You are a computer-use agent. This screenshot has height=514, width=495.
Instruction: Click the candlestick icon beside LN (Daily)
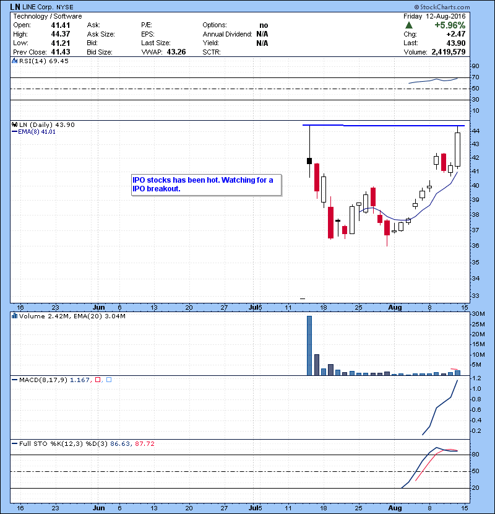click(14, 124)
